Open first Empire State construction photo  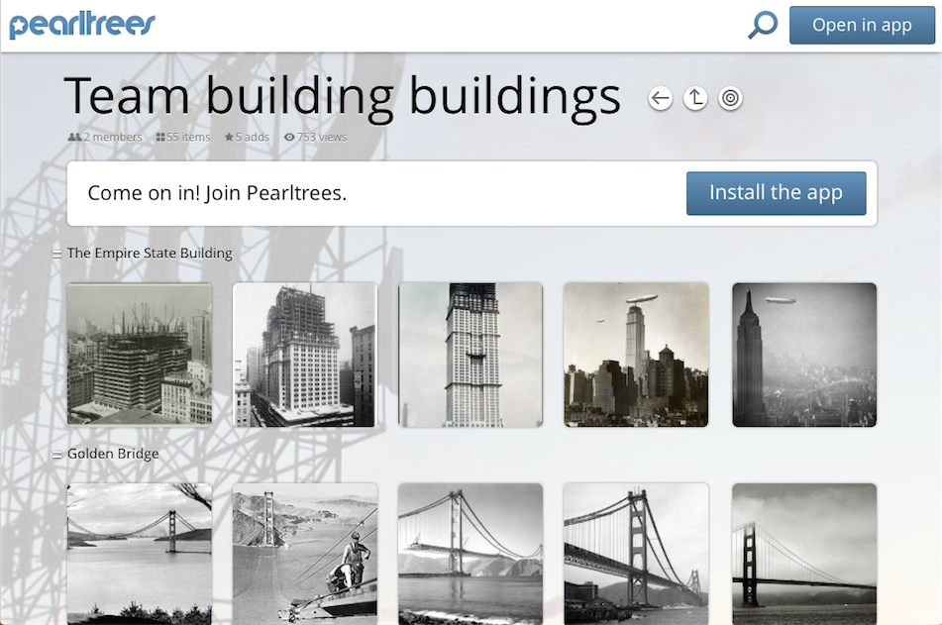[140, 355]
